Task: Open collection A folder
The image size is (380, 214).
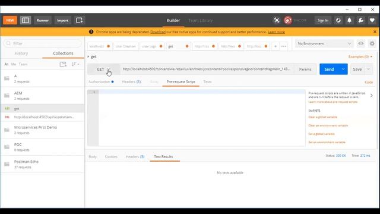Action: tap(42, 78)
